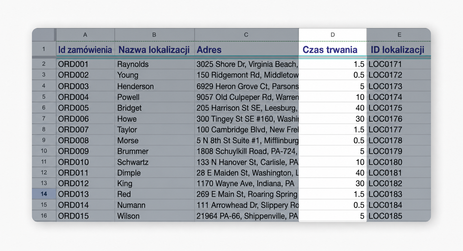The image size is (463, 251).
Task: Select row 16 header number
Action: [44, 216]
